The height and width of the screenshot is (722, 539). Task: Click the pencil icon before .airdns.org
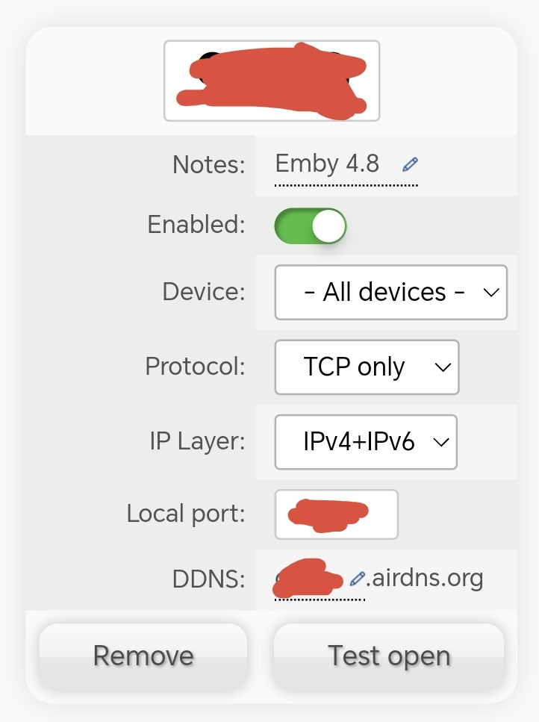pyautogui.click(x=358, y=579)
